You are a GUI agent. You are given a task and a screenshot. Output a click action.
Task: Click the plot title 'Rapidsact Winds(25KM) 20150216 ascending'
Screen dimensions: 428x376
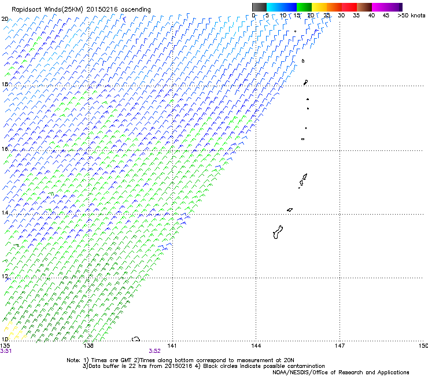pos(81,10)
